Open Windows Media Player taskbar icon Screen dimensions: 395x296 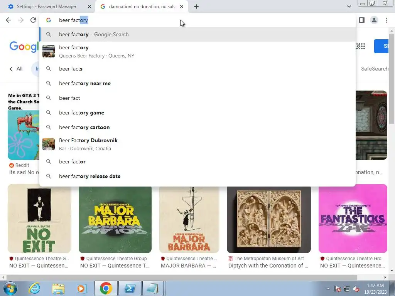81,288
